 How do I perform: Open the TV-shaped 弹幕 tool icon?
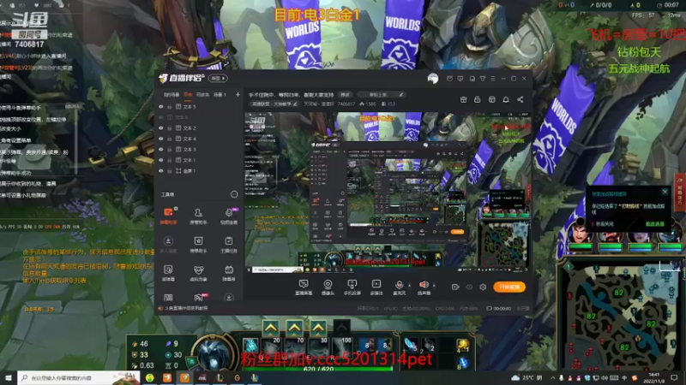click(x=228, y=273)
